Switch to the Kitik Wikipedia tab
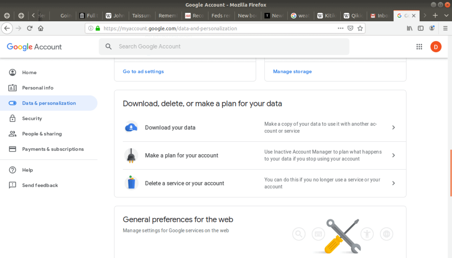 pos(327,15)
